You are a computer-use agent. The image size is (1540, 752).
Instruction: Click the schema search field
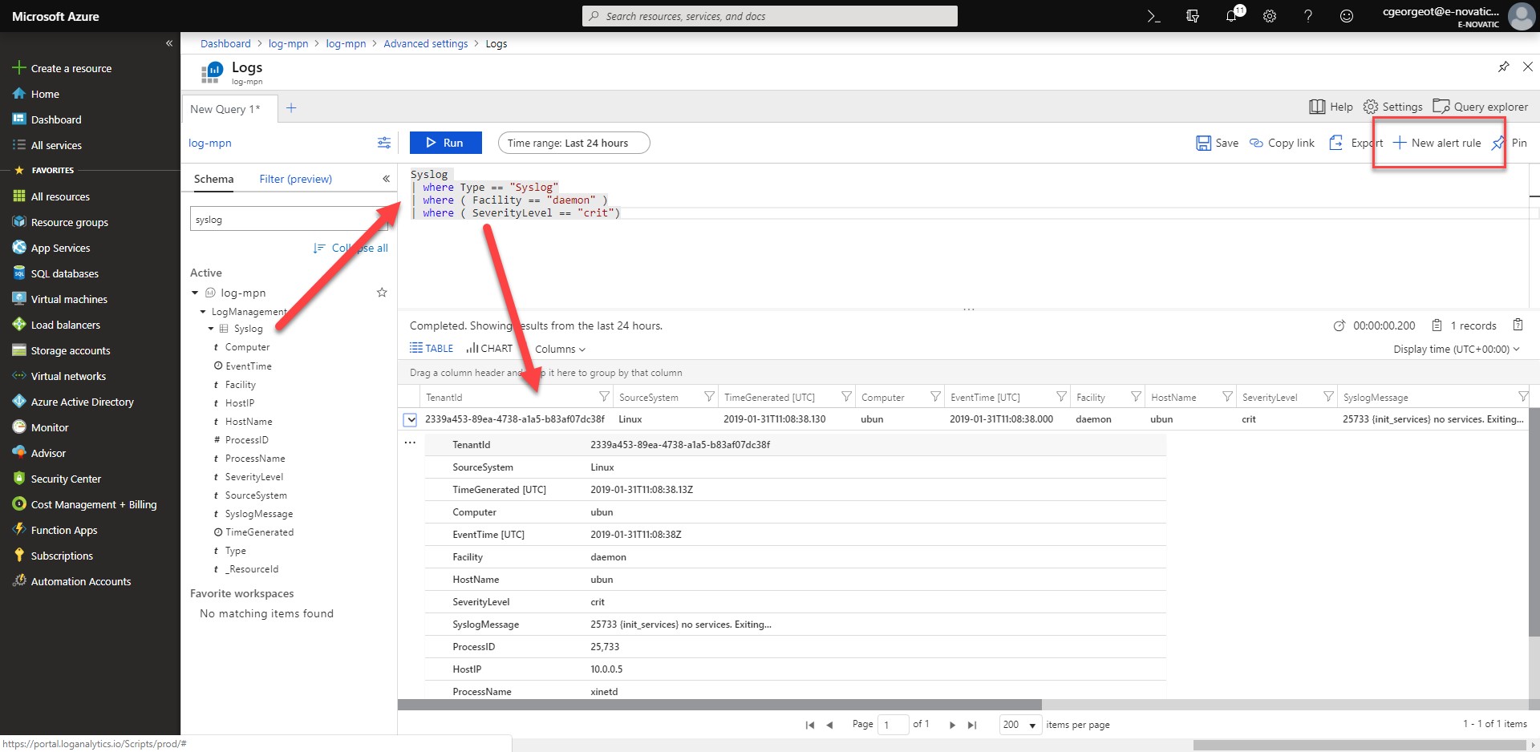[x=289, y=219]
